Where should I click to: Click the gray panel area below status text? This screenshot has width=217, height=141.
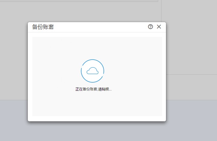tap(97, 104)
